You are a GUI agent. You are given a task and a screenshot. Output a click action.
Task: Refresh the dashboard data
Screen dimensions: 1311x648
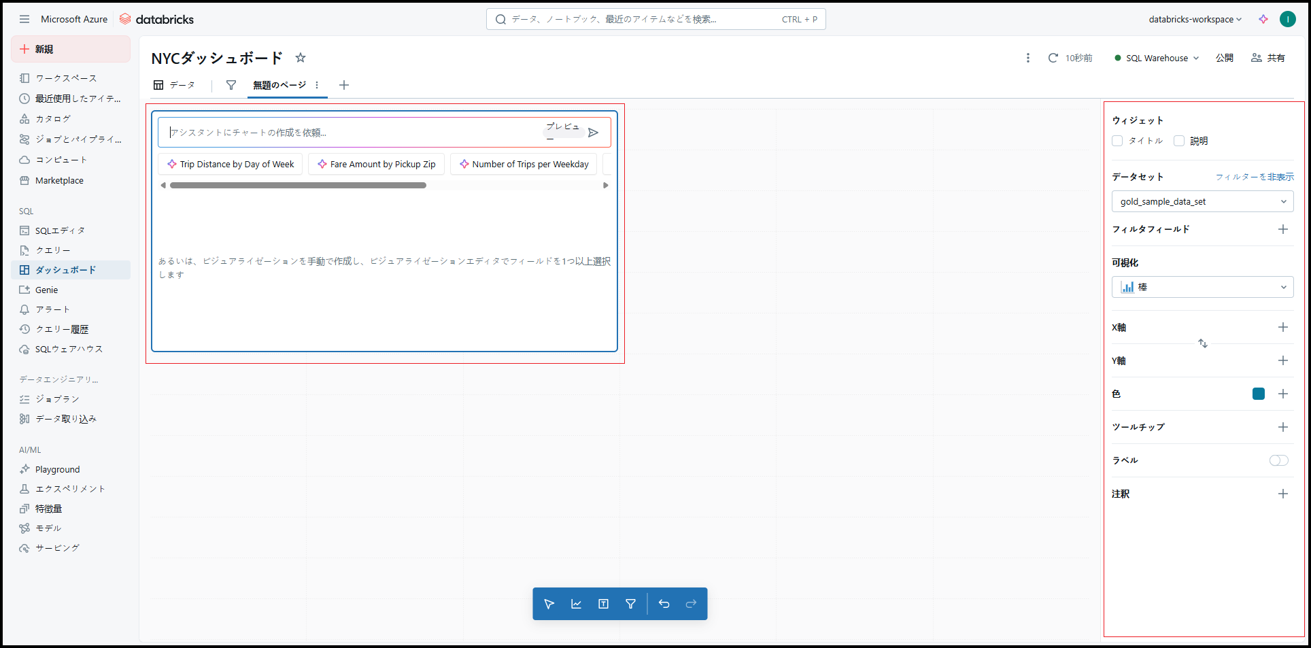[x=1053, y=58]
